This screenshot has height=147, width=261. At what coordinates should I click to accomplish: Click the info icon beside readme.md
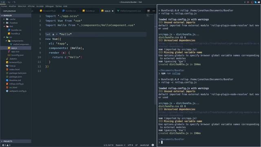(x=7, y=80)
